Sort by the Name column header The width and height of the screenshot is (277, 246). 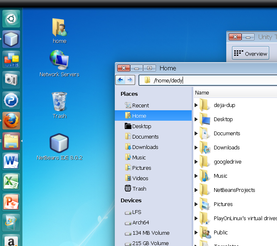coord(235,92)
